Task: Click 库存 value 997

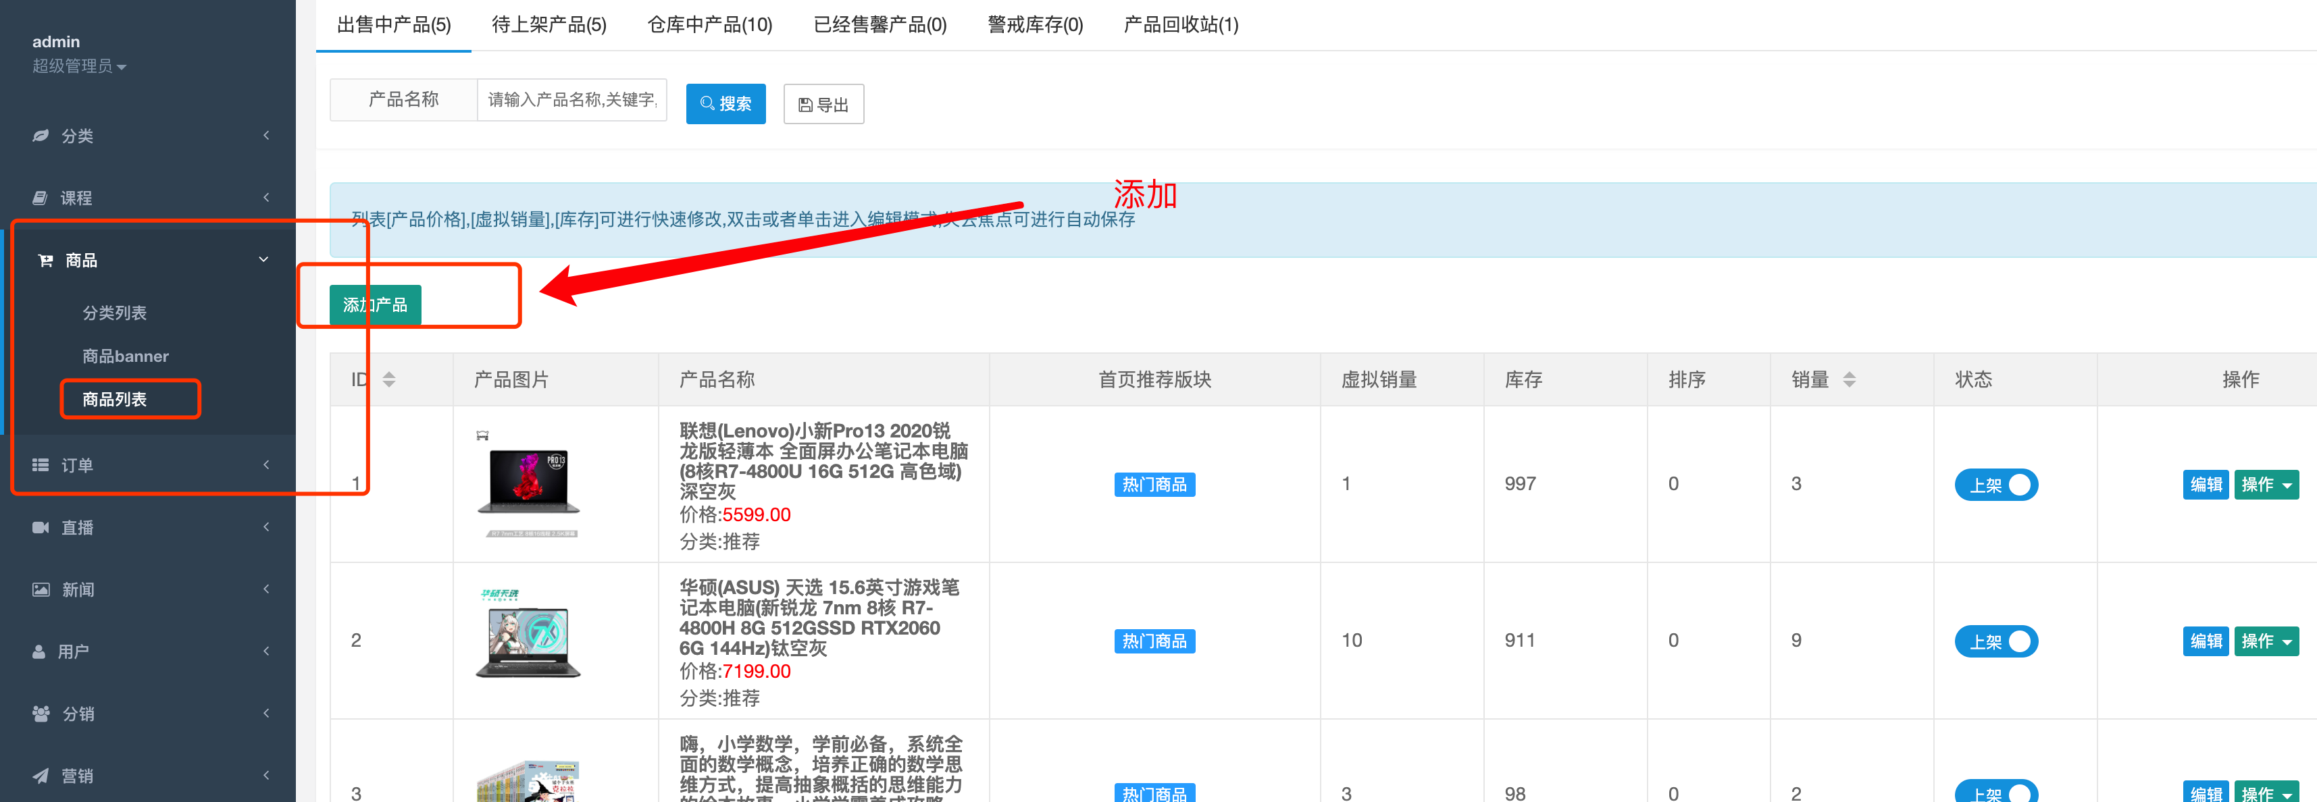Action: pyautogui.click(x=1520, y=484)
